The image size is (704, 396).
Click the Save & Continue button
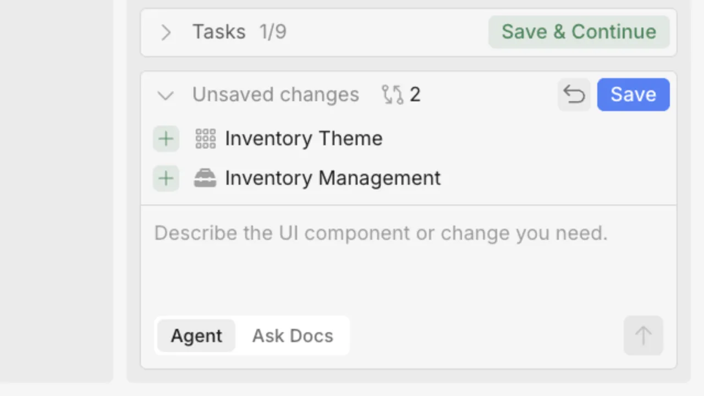(579, 32)
